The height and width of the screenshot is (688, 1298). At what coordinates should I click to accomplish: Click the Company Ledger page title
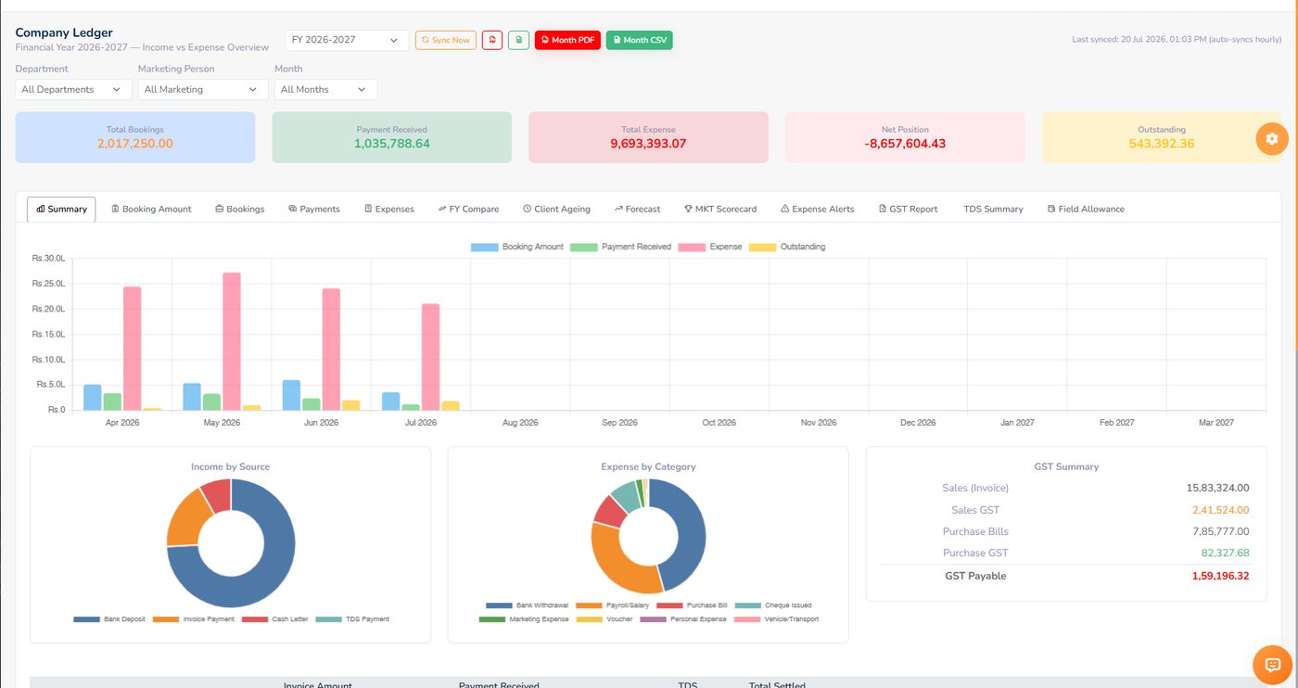point(64,32)
